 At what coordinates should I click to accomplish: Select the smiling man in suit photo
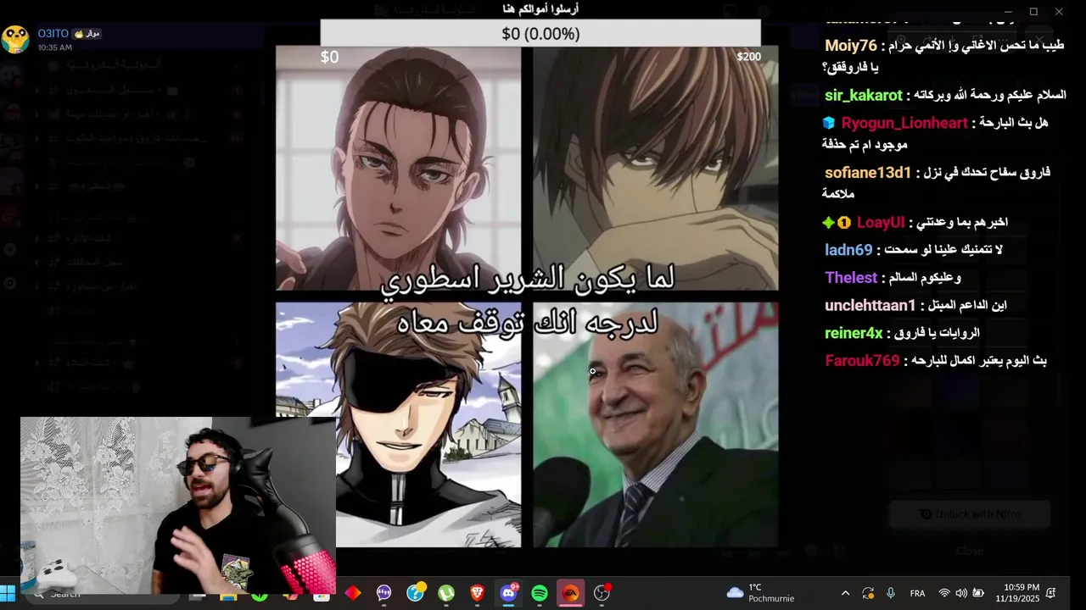coord(655,424)
